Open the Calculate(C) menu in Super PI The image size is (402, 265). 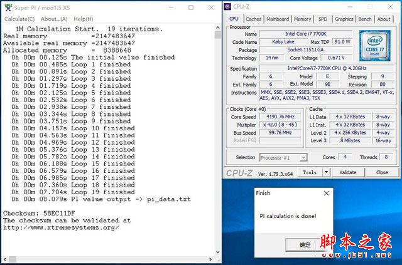point(19,19)
